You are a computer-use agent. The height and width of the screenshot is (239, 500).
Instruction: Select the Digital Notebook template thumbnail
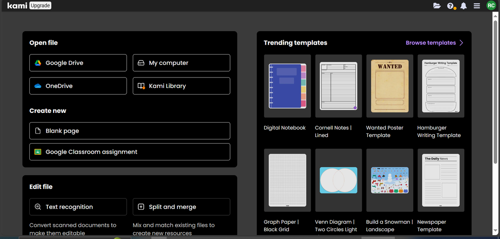(287, 86)
